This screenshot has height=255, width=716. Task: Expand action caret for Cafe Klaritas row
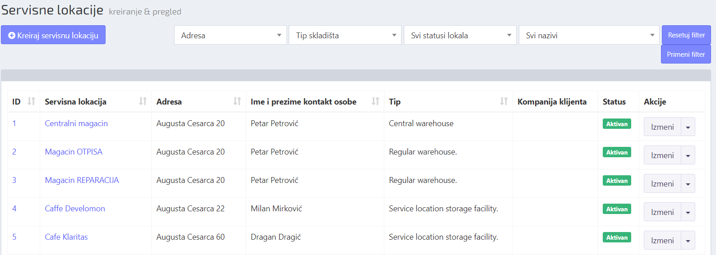(x=688, y=241)
